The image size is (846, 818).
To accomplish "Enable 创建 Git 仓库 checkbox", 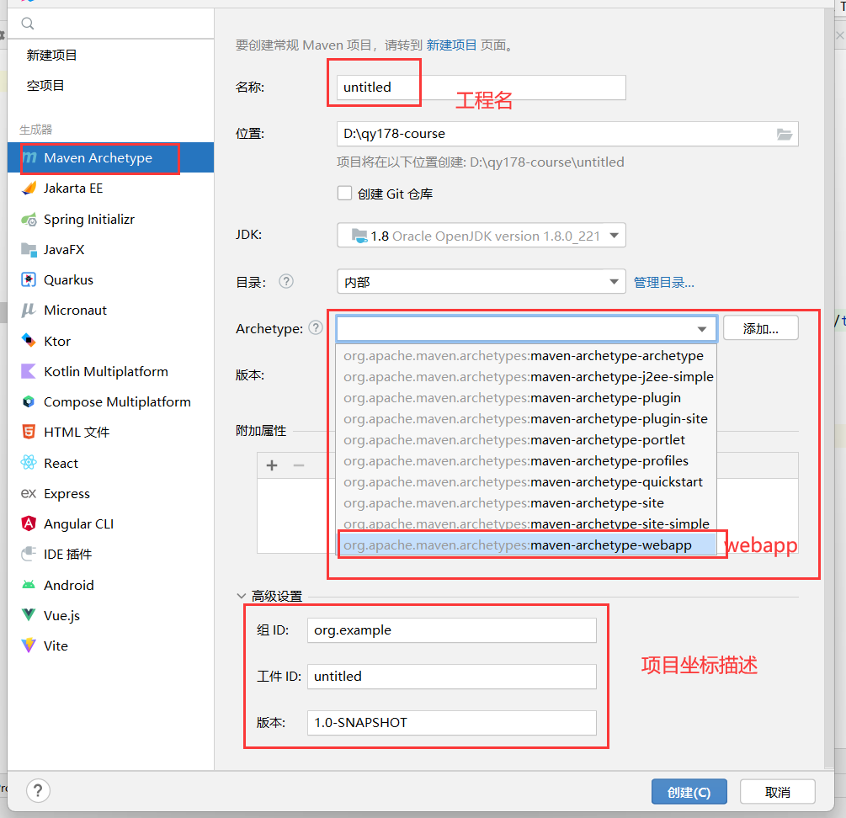I will [x=344, y=193].
